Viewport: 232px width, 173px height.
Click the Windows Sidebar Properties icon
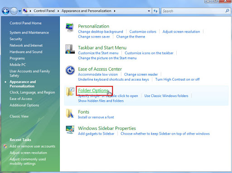tap(70, 130)
